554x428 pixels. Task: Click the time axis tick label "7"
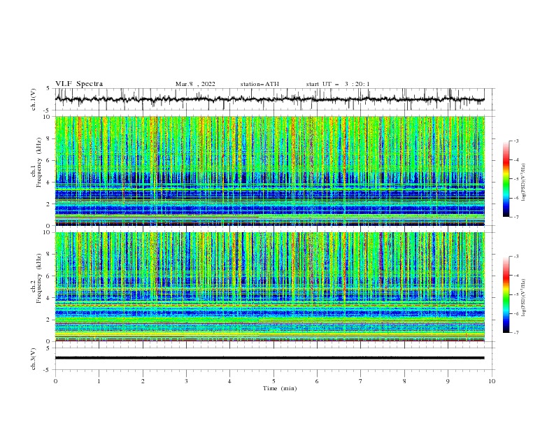click(361, 381)
